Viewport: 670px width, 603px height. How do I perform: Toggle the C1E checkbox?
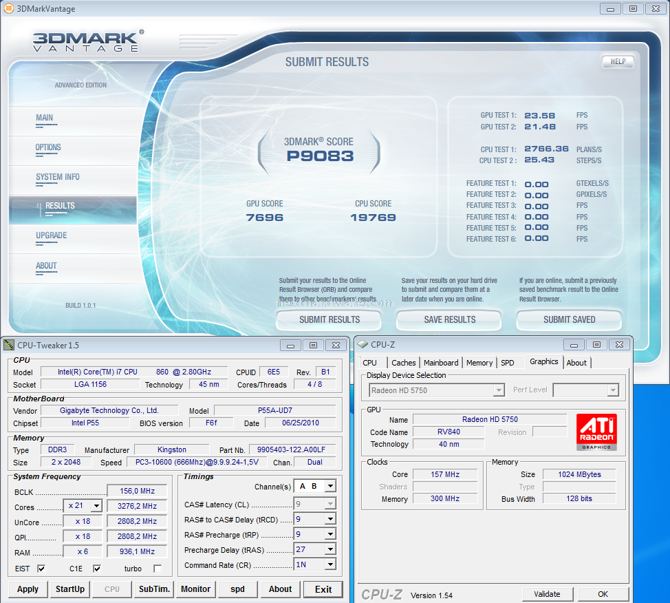97,569
